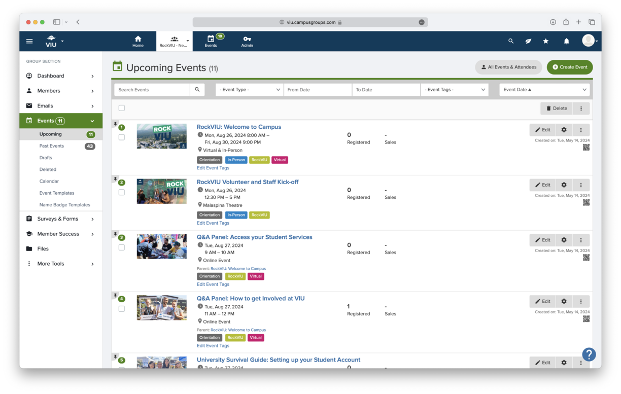
Task: Show QR code for How to get Involved
Action: 586,319
